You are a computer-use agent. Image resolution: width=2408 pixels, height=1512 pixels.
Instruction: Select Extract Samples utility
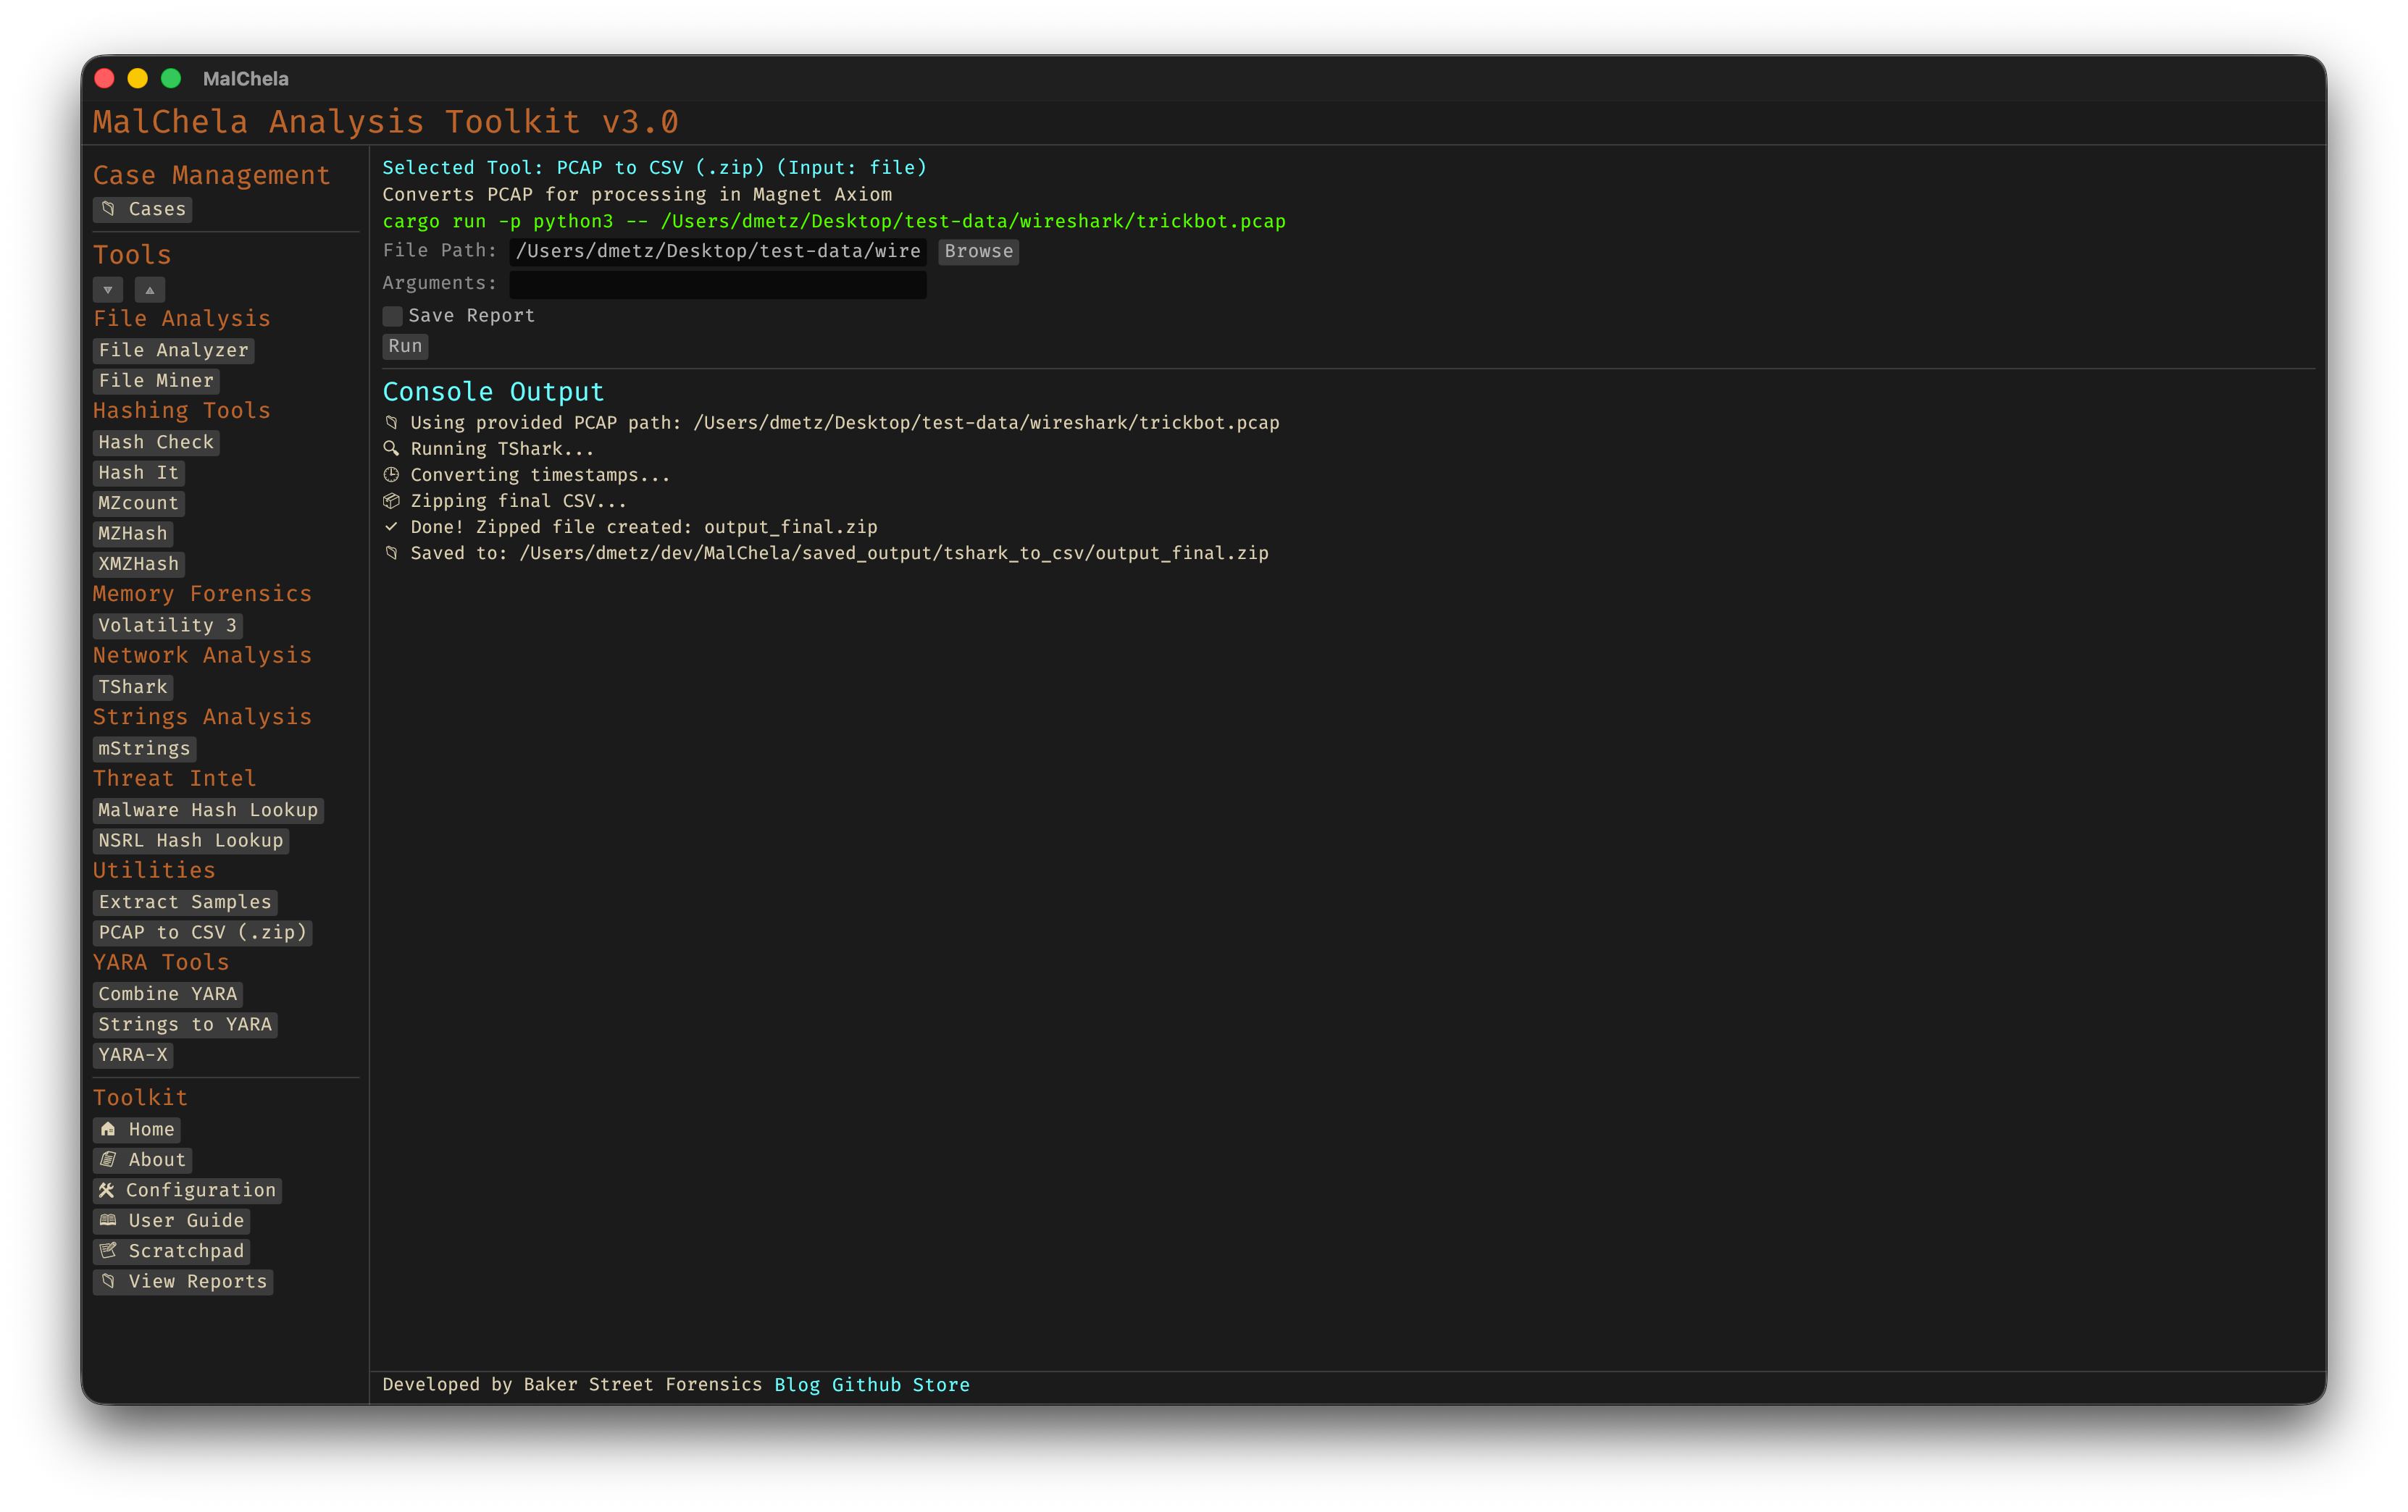click(185, 902)
